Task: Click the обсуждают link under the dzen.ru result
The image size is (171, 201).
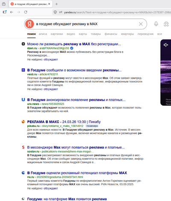Action: click(50, 60)
